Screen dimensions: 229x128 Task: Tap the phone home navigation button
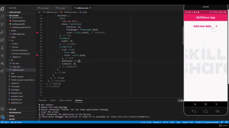point(206,111)
